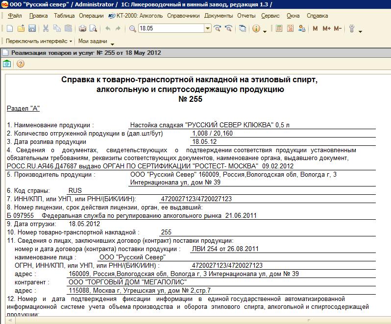This screenshot has width=391, height=324.
Task: Click the document title bar Реализация товаров и услуг
Action: click(x=195, y=53)
